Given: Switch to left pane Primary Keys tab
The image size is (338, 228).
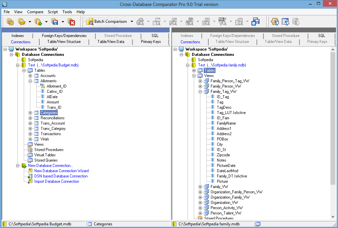Looking at the screenshot, I should [x=151, y=42].
